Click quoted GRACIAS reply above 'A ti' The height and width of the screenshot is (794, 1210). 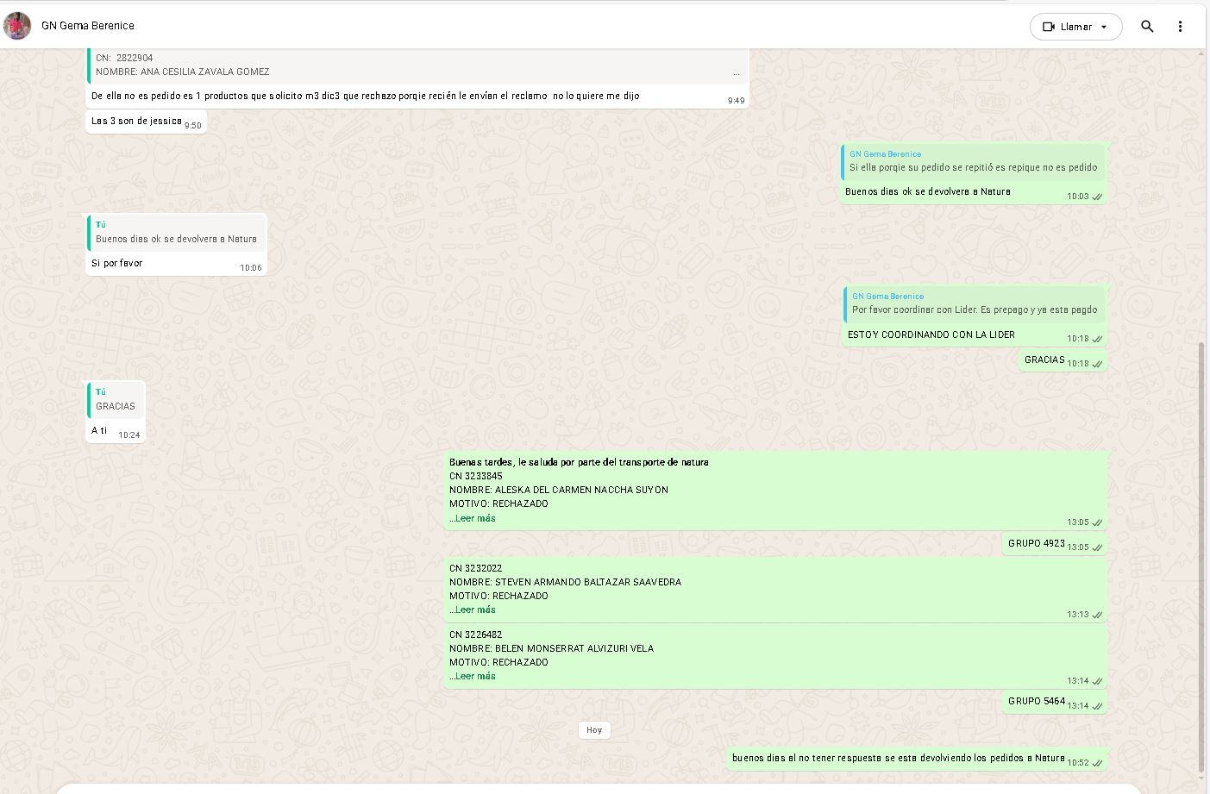pyautogui.click(x=116, y=399)
